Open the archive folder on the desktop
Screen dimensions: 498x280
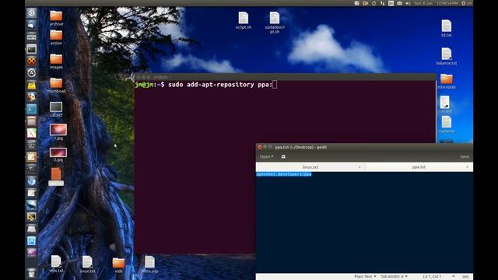[56, 18]
